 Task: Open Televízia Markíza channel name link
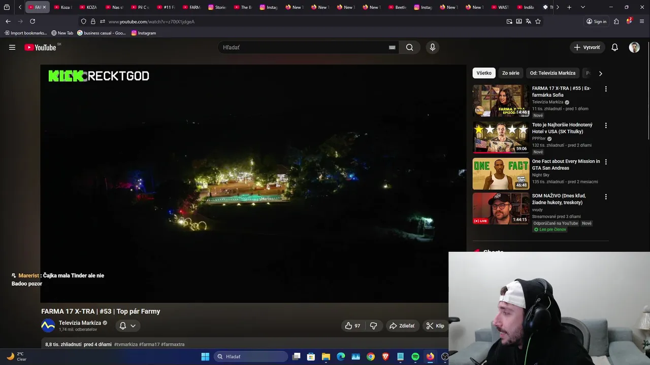[x=80, y=323]
